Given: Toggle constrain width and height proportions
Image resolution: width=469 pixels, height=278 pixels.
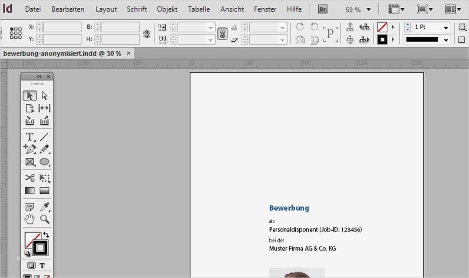Looking at the screenshot, I should [x=146, y=34].
